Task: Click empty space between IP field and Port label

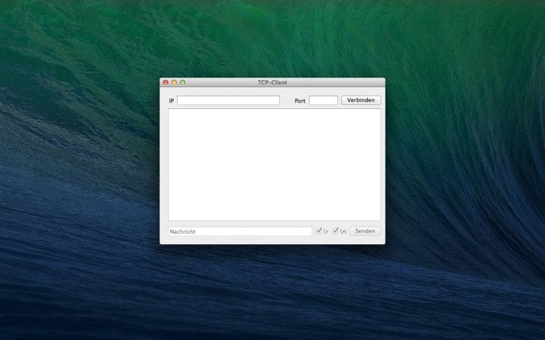Action: (287, 101)
